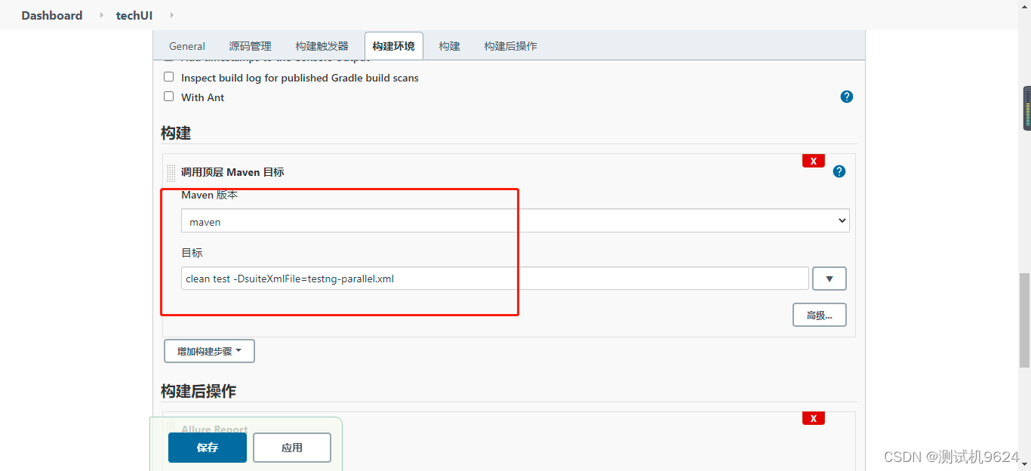Screen dimensions: 1031x471
Task: Remove the Allure Report post-build action
Action: pyautogui.click(x=814, y=418)
